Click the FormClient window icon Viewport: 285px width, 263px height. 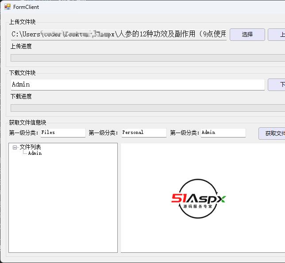(x=7, y=7)
